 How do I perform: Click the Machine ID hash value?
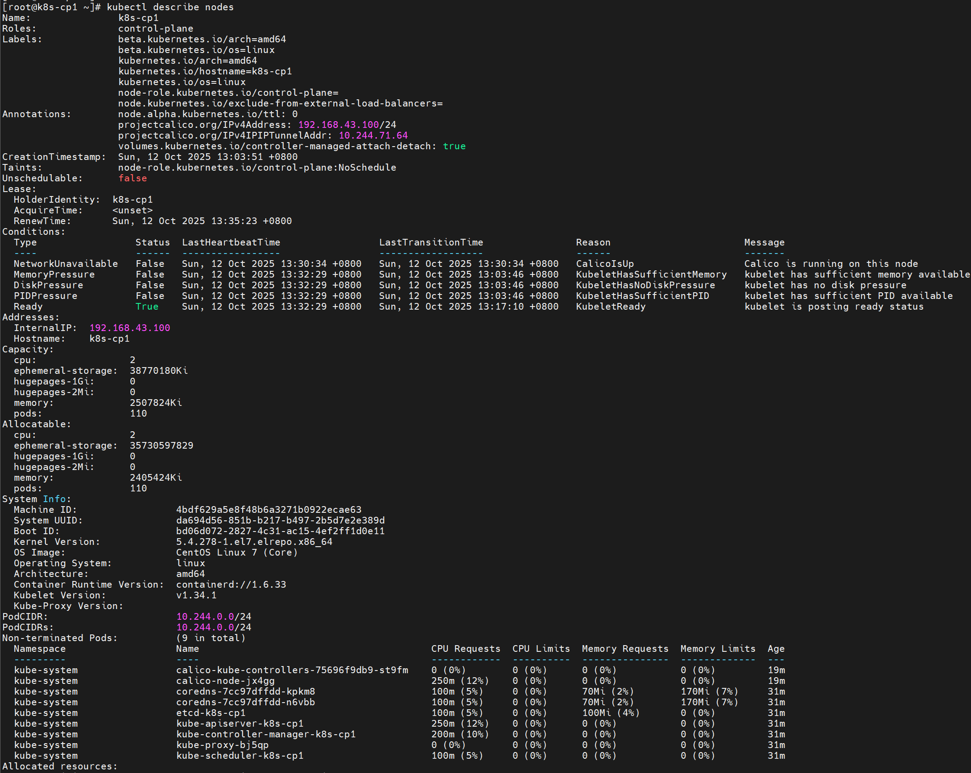269,510
